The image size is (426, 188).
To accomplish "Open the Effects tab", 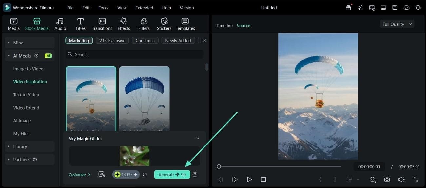I will 124,24.
